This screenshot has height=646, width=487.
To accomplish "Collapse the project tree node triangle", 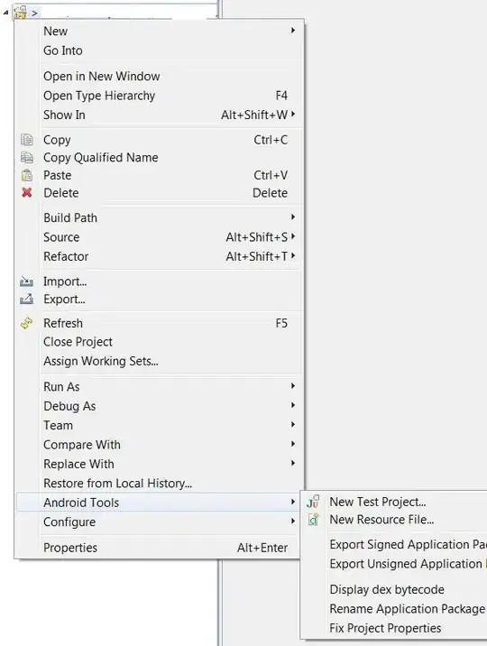I will pos(5,13).
